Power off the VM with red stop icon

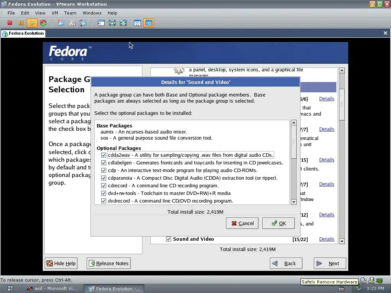point(10,23)
